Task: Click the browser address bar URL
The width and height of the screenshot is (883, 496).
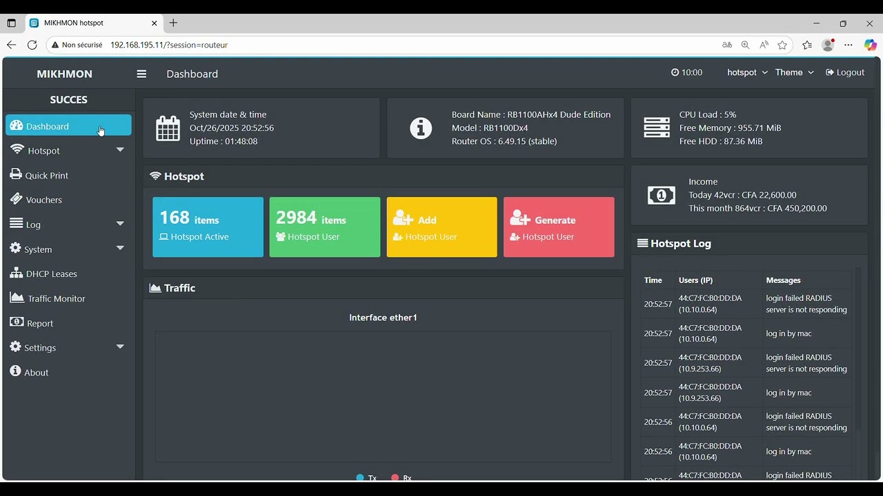Action: point(169,45)
